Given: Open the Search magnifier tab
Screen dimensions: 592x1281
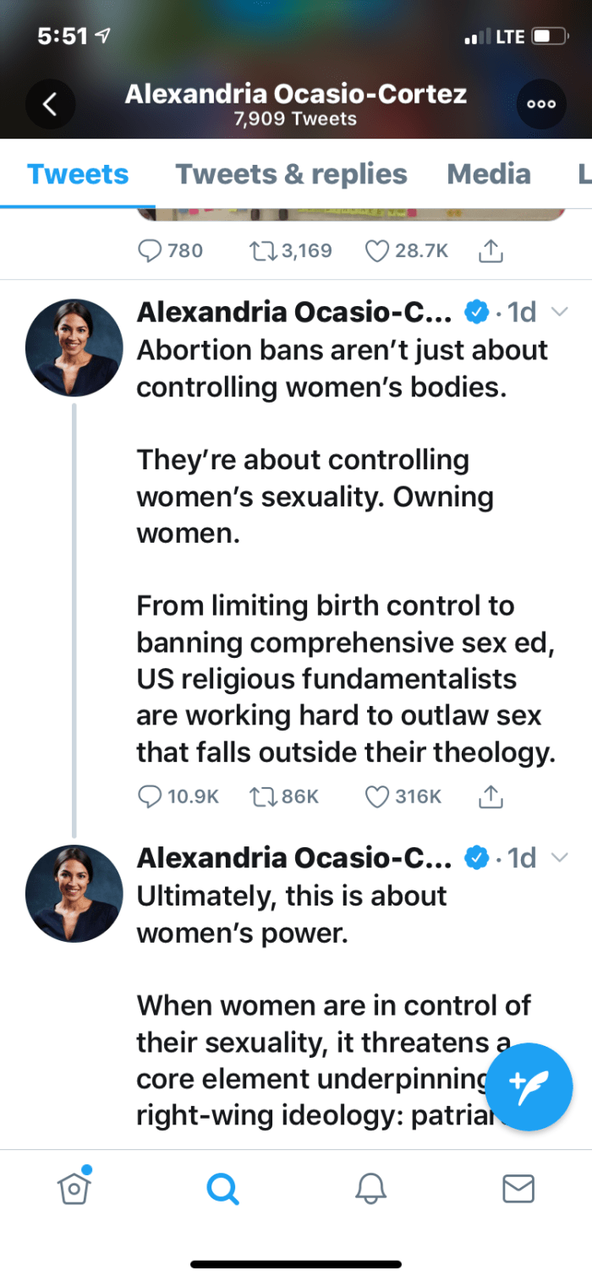Looking at the screenshot, I should [222, 1190].
